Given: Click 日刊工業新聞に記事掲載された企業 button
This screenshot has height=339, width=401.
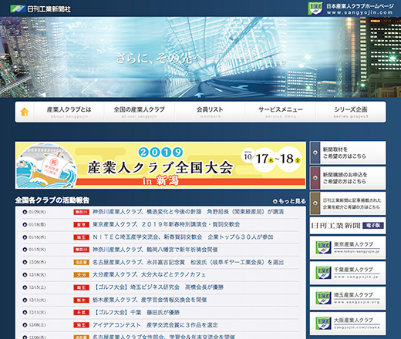Looking at the screenshot, I should coord(348,203).
